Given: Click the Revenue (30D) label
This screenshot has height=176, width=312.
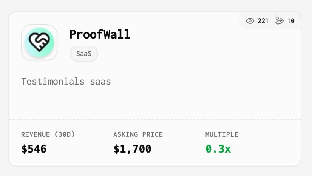Looking at the screenshot, I should [48, 134].
